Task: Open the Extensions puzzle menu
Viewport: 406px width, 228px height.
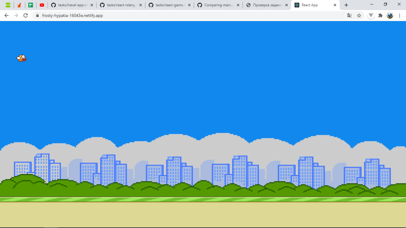Action: [x=380, y=15]
